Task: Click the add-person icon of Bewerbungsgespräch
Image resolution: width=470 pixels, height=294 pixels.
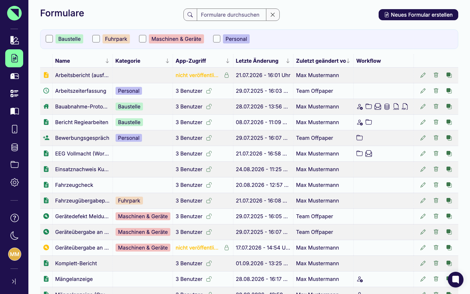Action: point(46,138)
